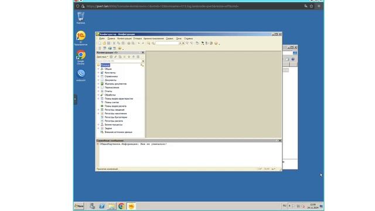Open the configuration search field dropdown arrow

coord(143,61)
